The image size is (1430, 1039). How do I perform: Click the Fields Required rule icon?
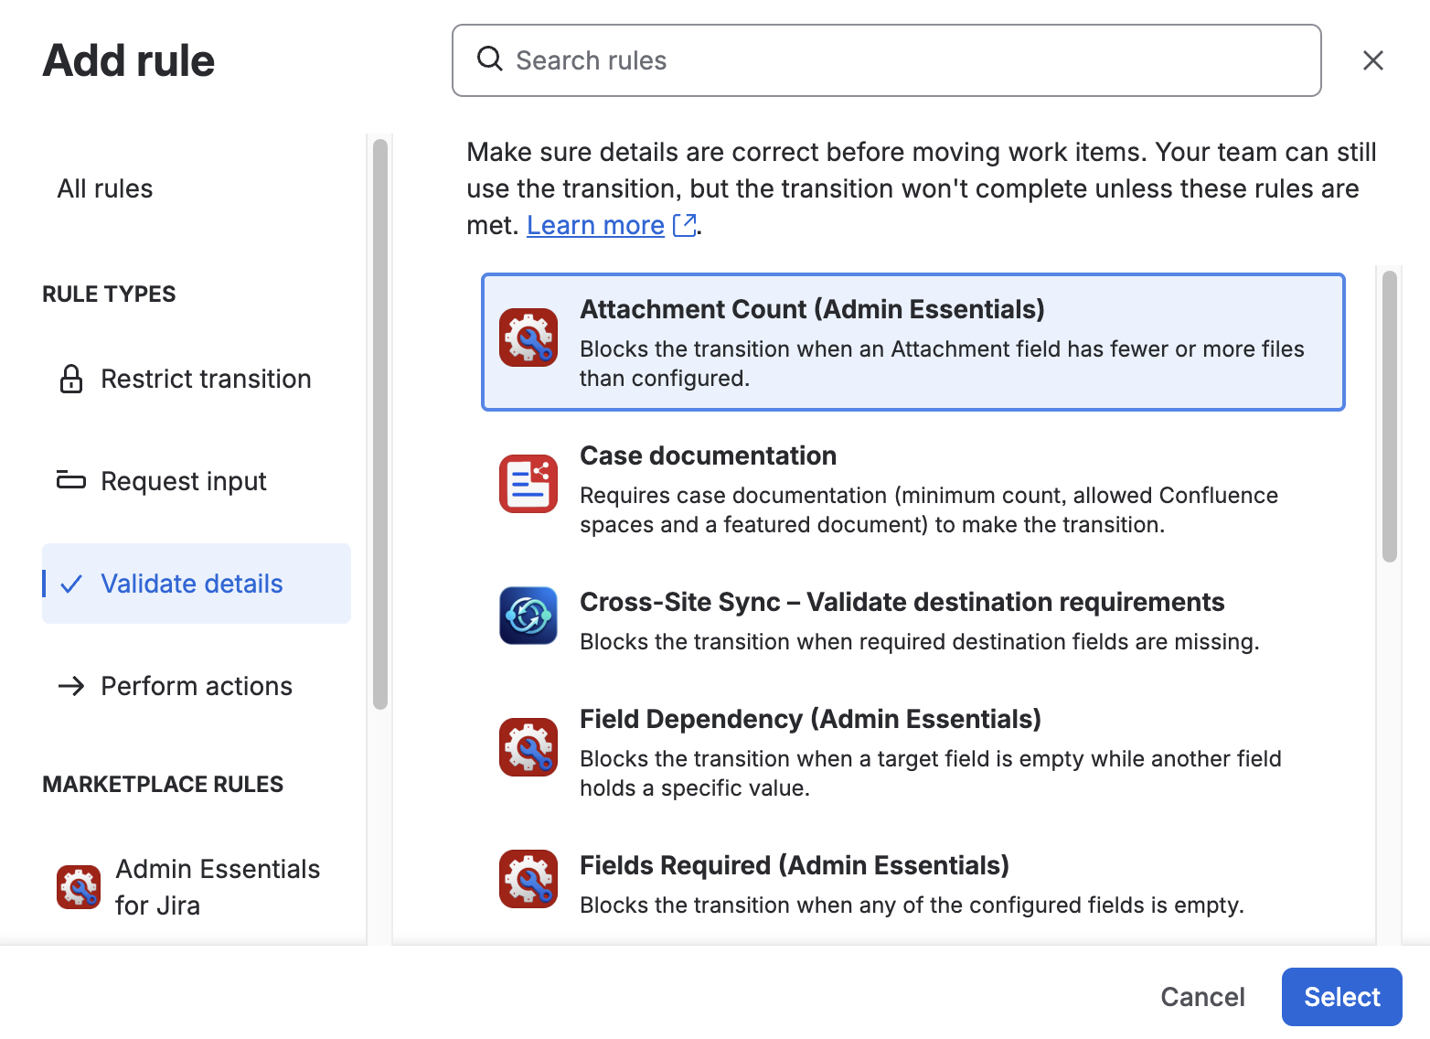pyautogui.click(x=528, y=879)
